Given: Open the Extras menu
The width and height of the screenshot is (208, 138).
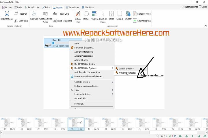Looking at the screenshot, I should (x=203, y=7).
